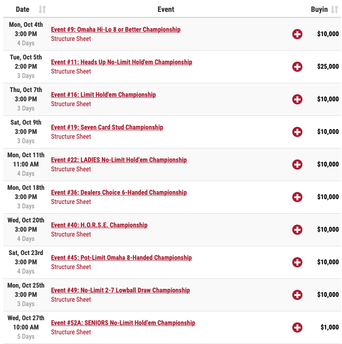Screen dimensions: 342x344
Task: Click plus icon for Seven Card Stud event
Action: 297,132
